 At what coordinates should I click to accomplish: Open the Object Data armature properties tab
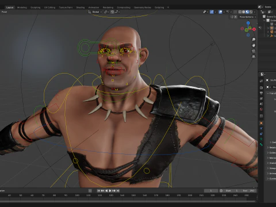coord(261,139)
